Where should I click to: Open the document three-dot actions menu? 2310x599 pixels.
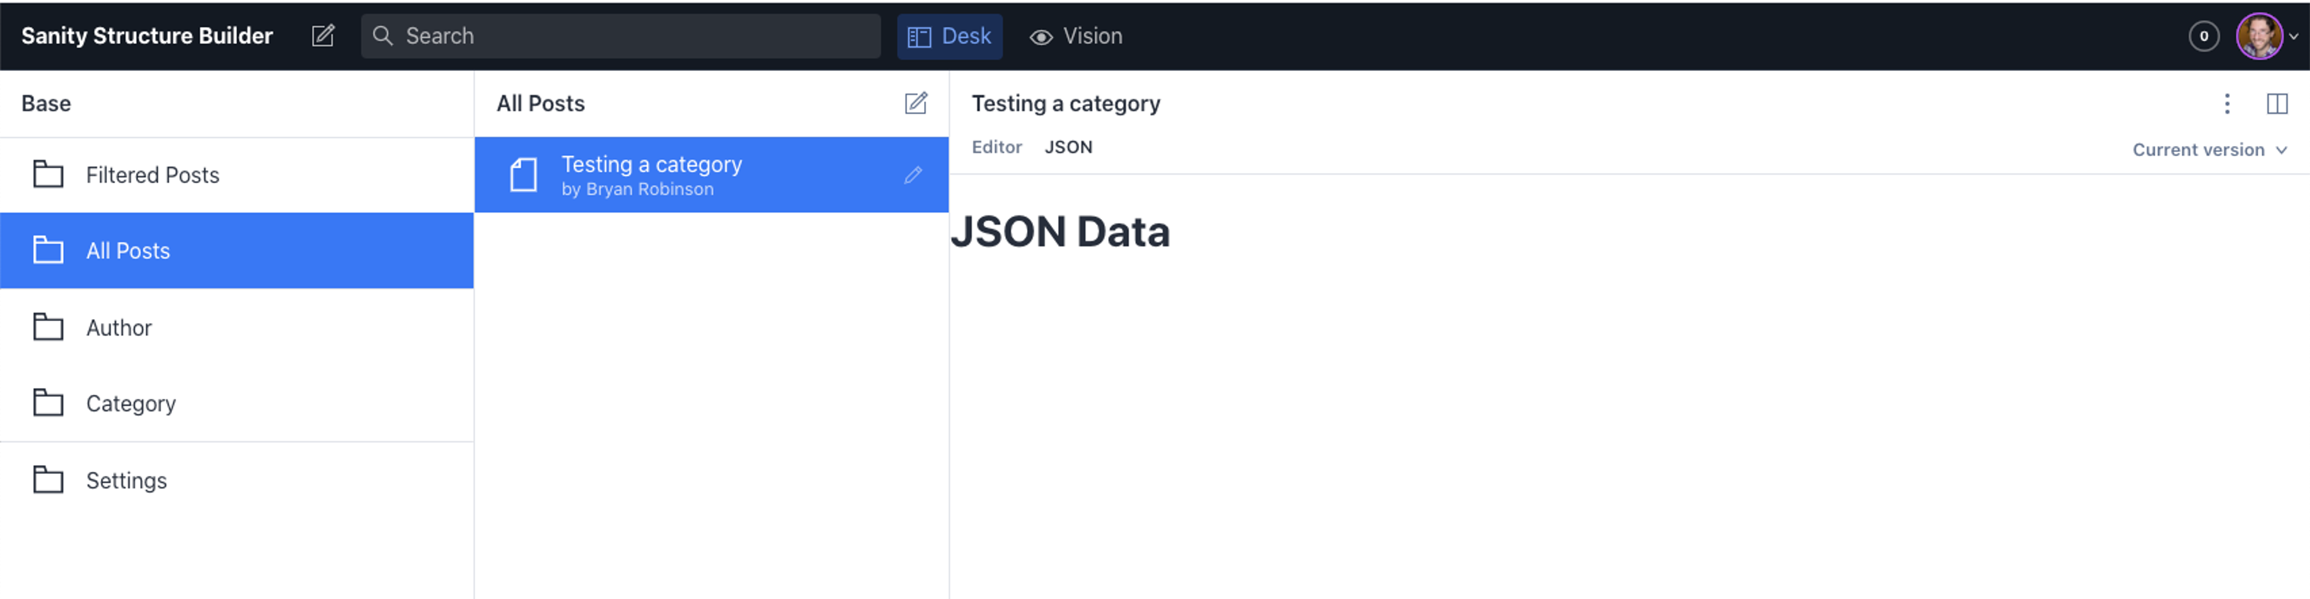click(2226, 104)
